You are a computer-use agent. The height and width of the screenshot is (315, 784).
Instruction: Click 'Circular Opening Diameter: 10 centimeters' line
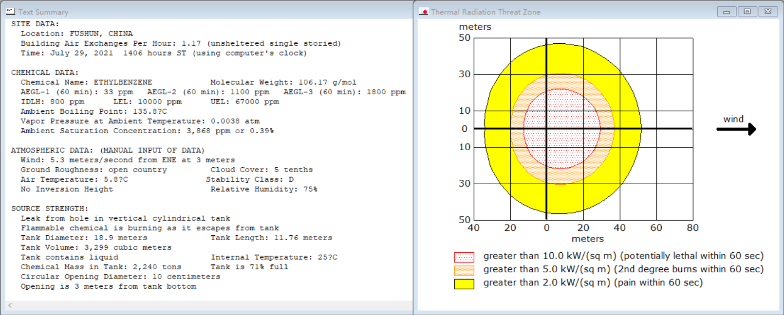tap(120, 277)
